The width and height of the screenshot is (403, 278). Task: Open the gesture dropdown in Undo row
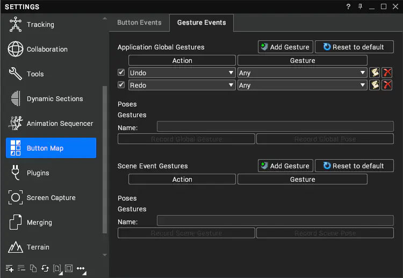pos(302,73)
